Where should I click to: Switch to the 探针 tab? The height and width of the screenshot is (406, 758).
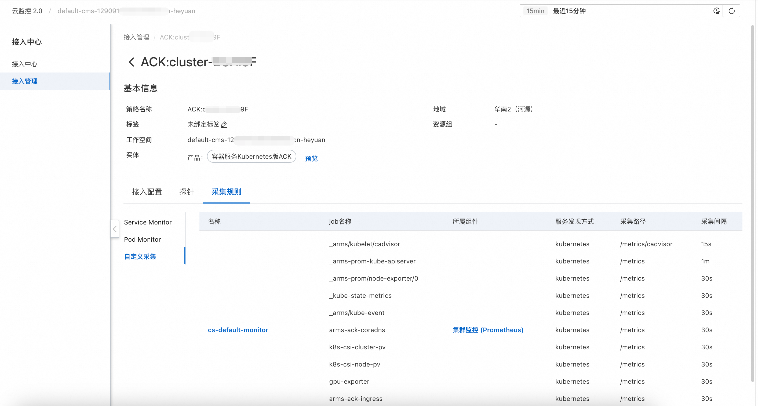click(187, 192)
